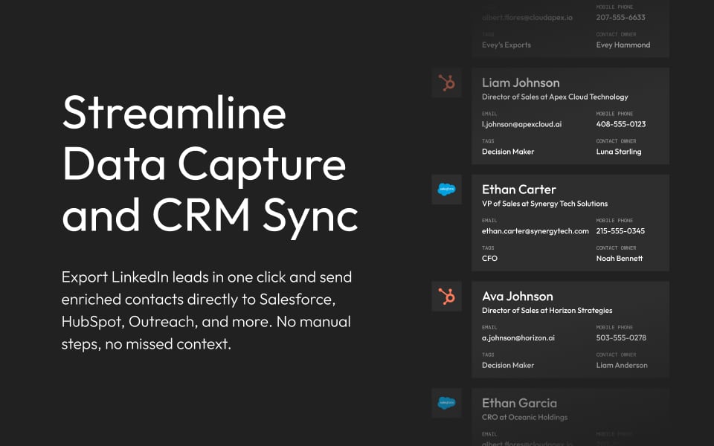714x446 pixels.
Task: Click contact owner Noah Bennett
Action: coord(620,259)
